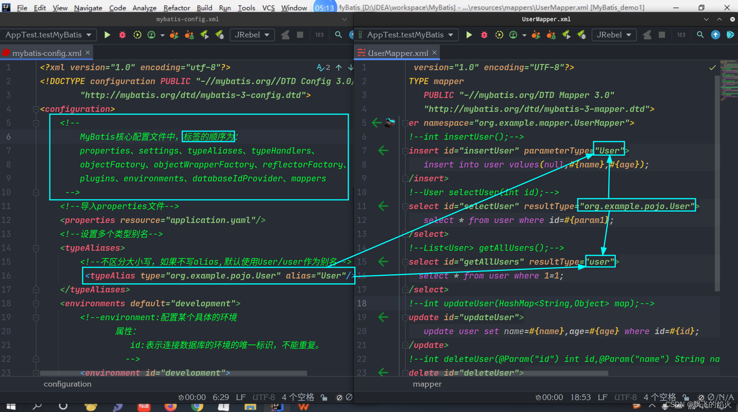Toggle the read-only lock icon in left status bar

[x=324, y=397]
